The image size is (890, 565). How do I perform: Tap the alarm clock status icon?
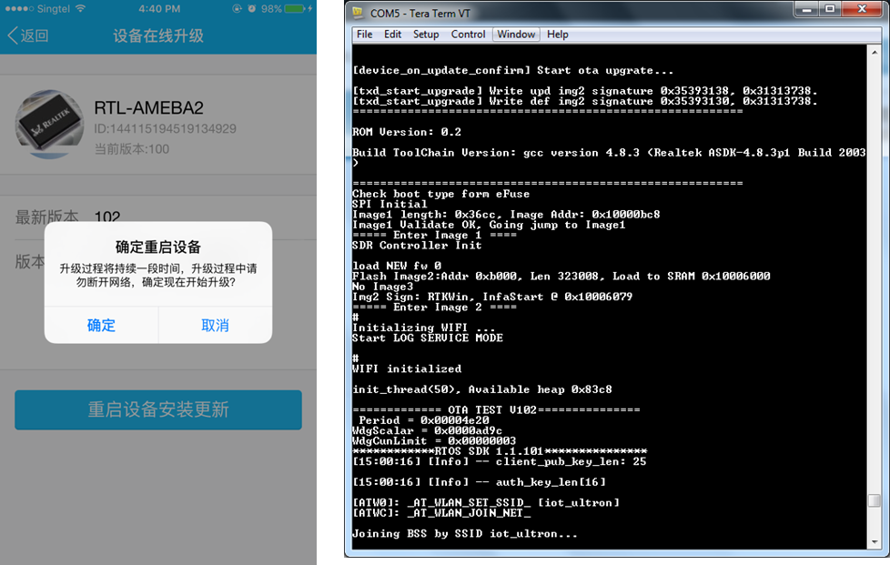click(251, 8)
